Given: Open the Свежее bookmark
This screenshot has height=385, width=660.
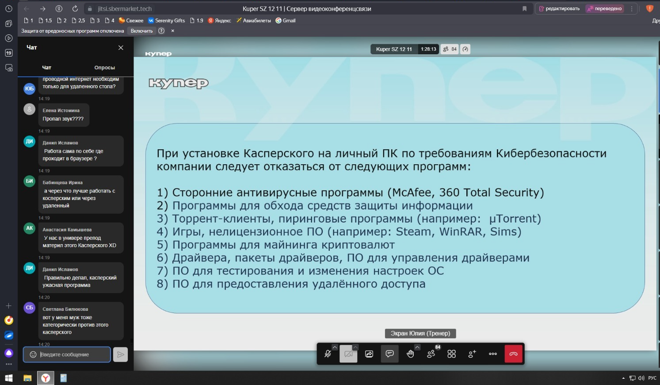Looking at the screenshot, I should tap(131, 20).
